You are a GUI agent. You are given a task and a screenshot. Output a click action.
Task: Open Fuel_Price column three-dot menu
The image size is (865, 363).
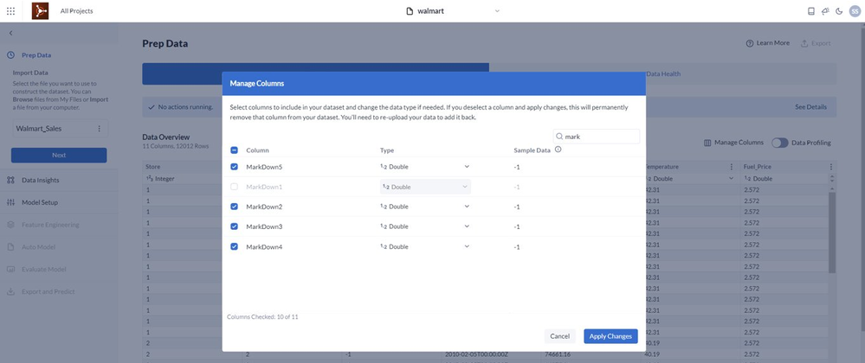click(831, 166)
